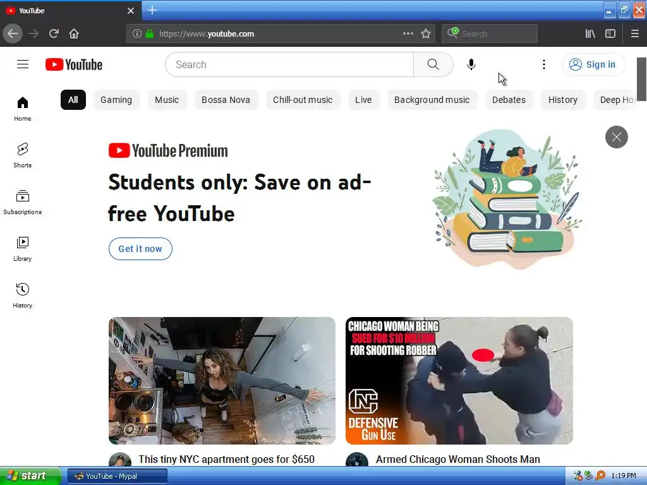647x485 pixels.
Task: Click the orange magnifier tray icon
Action: tap(600, 476)
